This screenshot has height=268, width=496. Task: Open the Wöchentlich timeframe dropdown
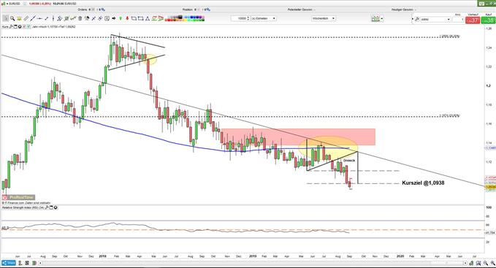tap(324, 19)
